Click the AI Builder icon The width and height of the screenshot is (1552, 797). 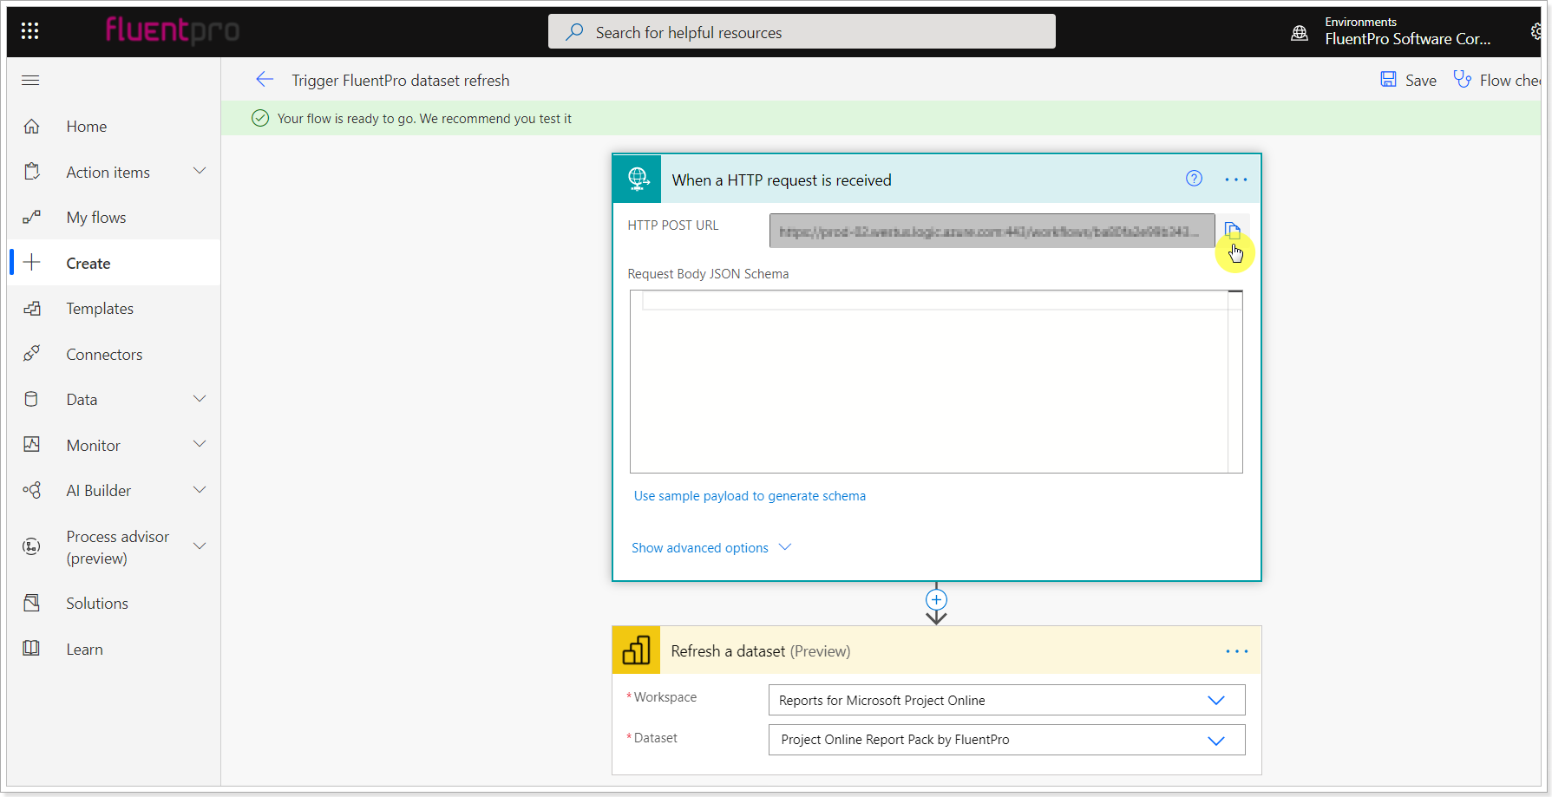coord(31,490)
